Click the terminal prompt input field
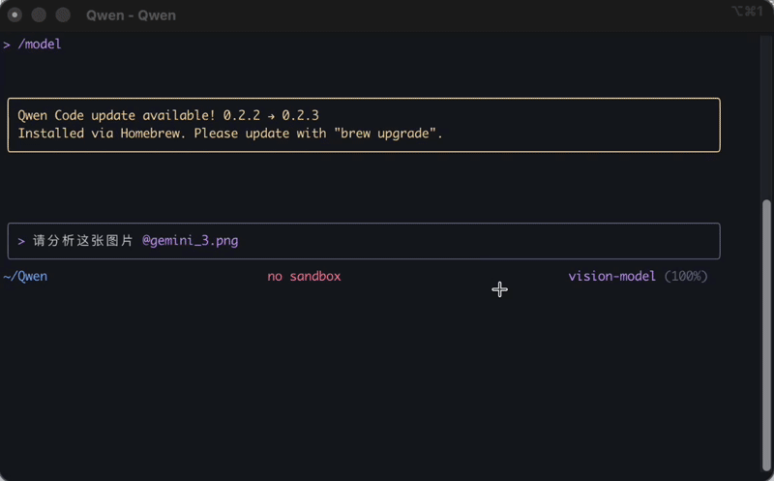The height and width of the screenshot is (481, 774). [x=364, y=241]
